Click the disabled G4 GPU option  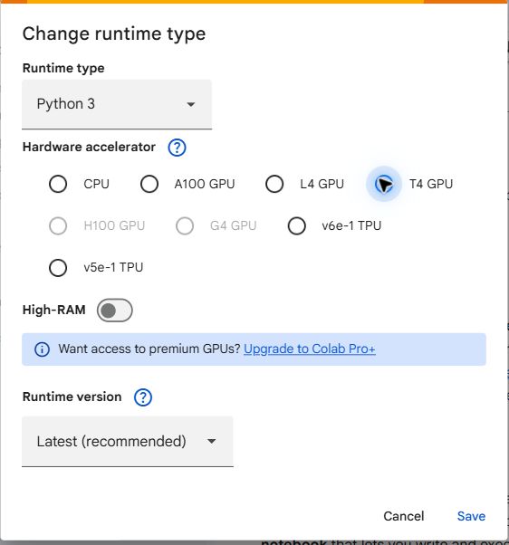pos(185,226)
